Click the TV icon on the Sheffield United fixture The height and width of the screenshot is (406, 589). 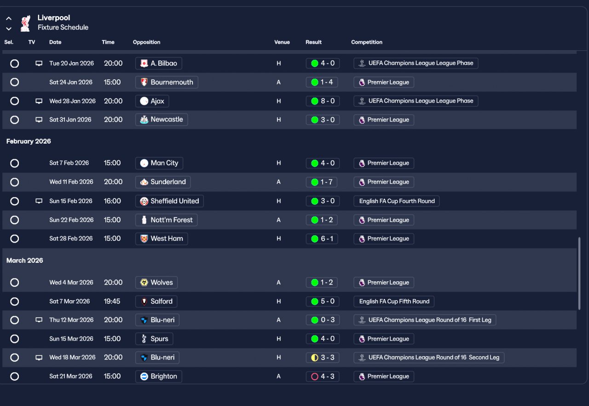click(x=39, y=201)
